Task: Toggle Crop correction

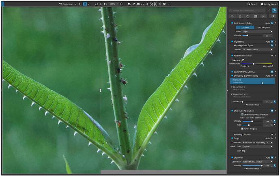Action: [232, 138]
